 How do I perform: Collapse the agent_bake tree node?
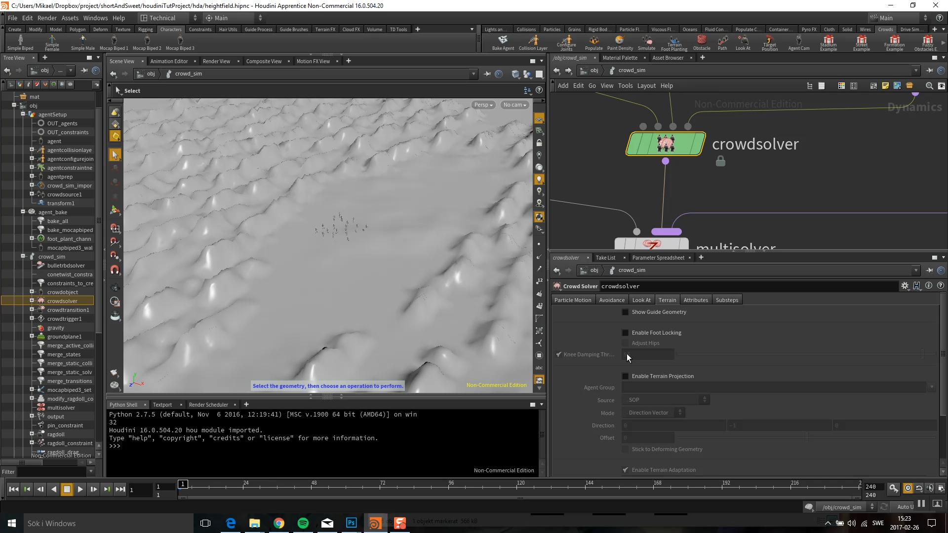tap(23, 212)
